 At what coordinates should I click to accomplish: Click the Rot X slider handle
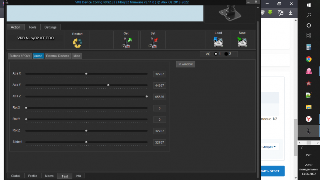click(26, 108)
